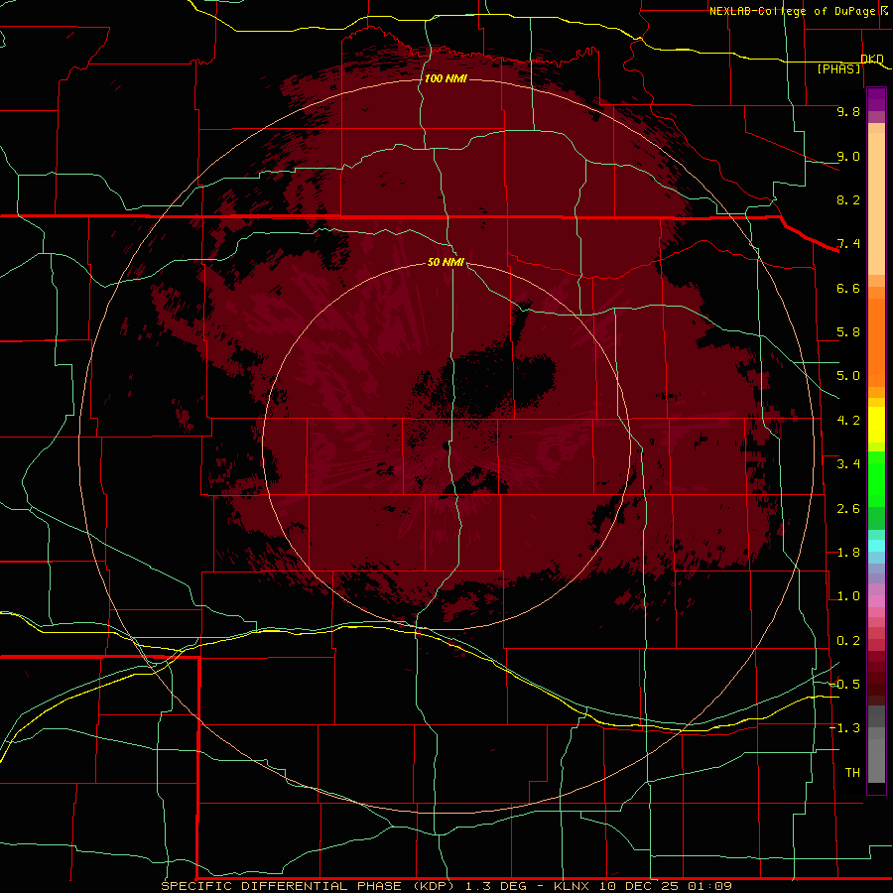Click the TH threshold label
The width and height of the screenshot is (893, 893).
[x=852, y=773]
